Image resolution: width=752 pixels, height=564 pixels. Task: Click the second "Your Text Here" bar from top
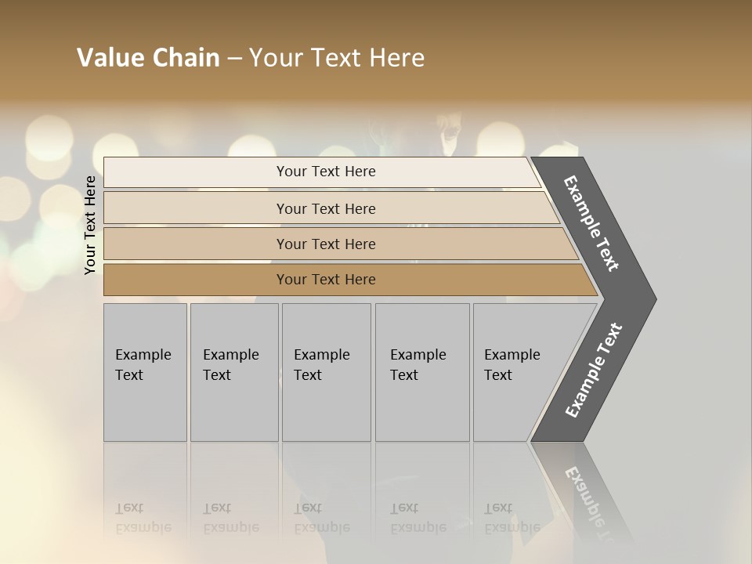[x=326, y=208]
